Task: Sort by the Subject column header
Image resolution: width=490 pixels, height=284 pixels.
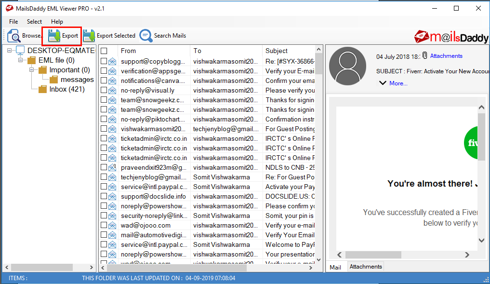Action: (x=289, y=51)
